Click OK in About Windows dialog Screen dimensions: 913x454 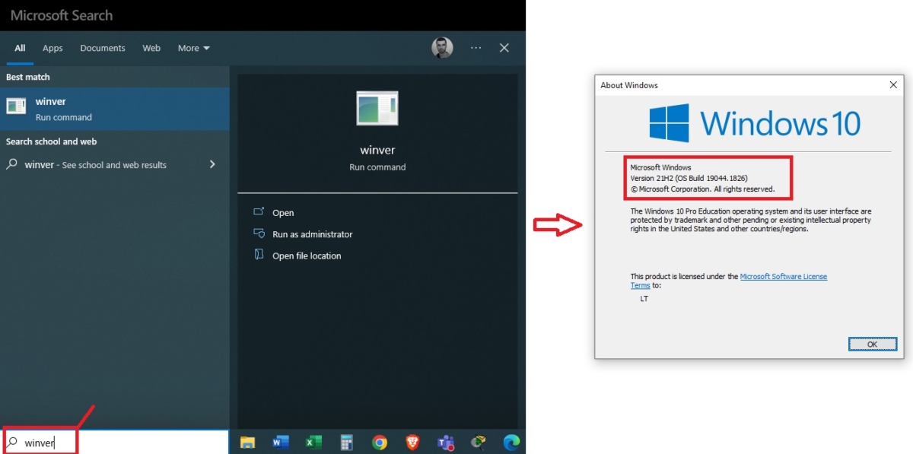tap(872, 344)
